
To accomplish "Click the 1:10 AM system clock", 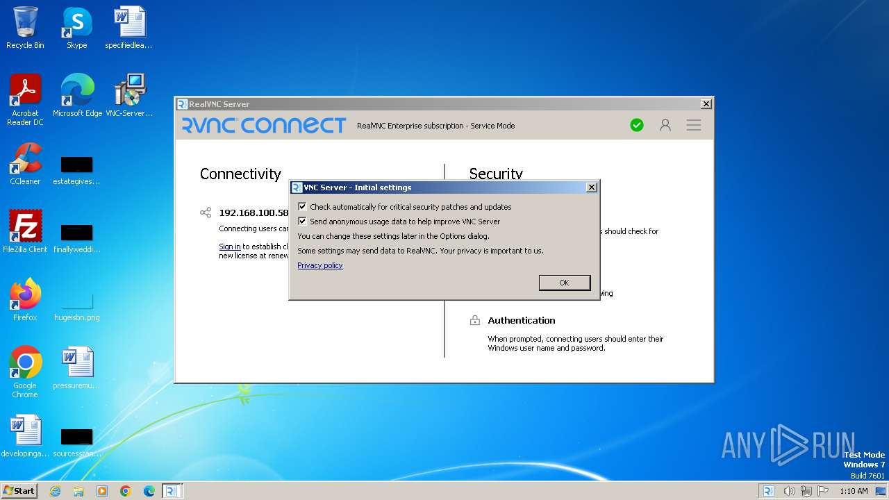I will point(854,491).
